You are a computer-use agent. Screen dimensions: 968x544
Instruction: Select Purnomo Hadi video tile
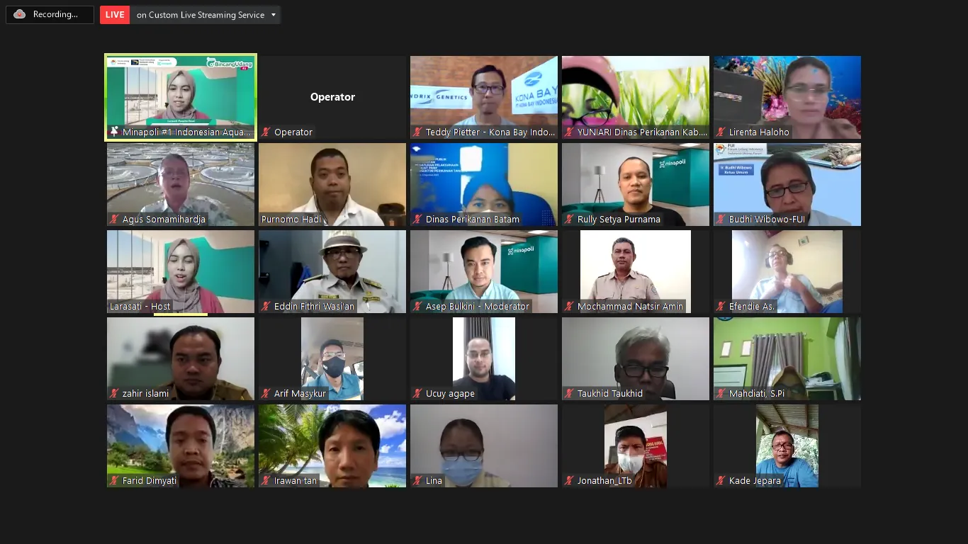(x=332, y=184)
